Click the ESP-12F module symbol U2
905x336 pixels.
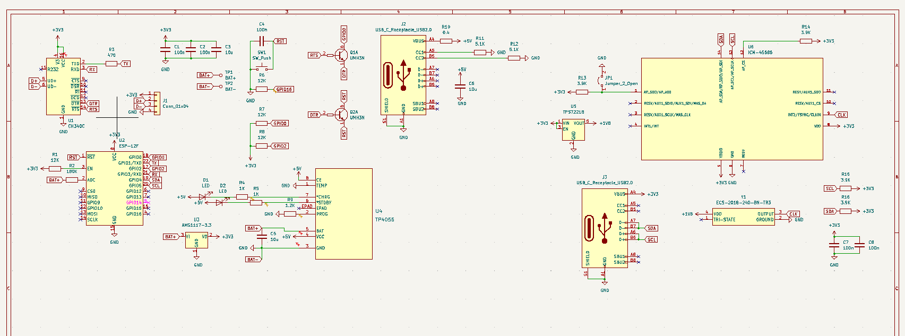click(x=114, y=188)
